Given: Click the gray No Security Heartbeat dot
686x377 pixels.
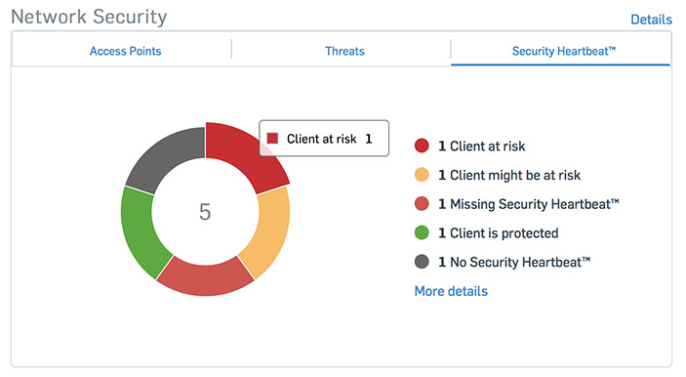Looking at the screenshot, I should point(422,262).
